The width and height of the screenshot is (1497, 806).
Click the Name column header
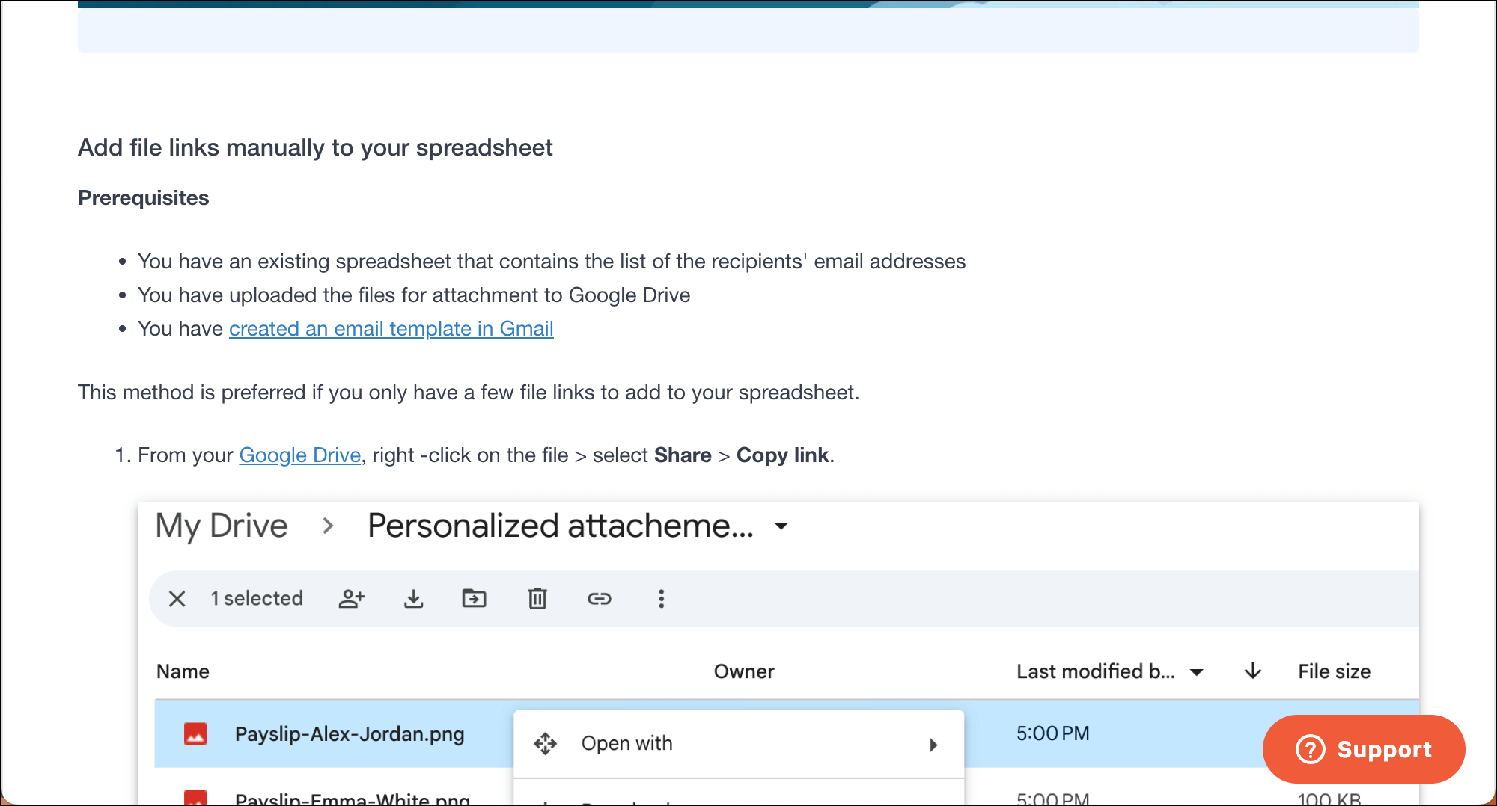[x=183, y=671]
